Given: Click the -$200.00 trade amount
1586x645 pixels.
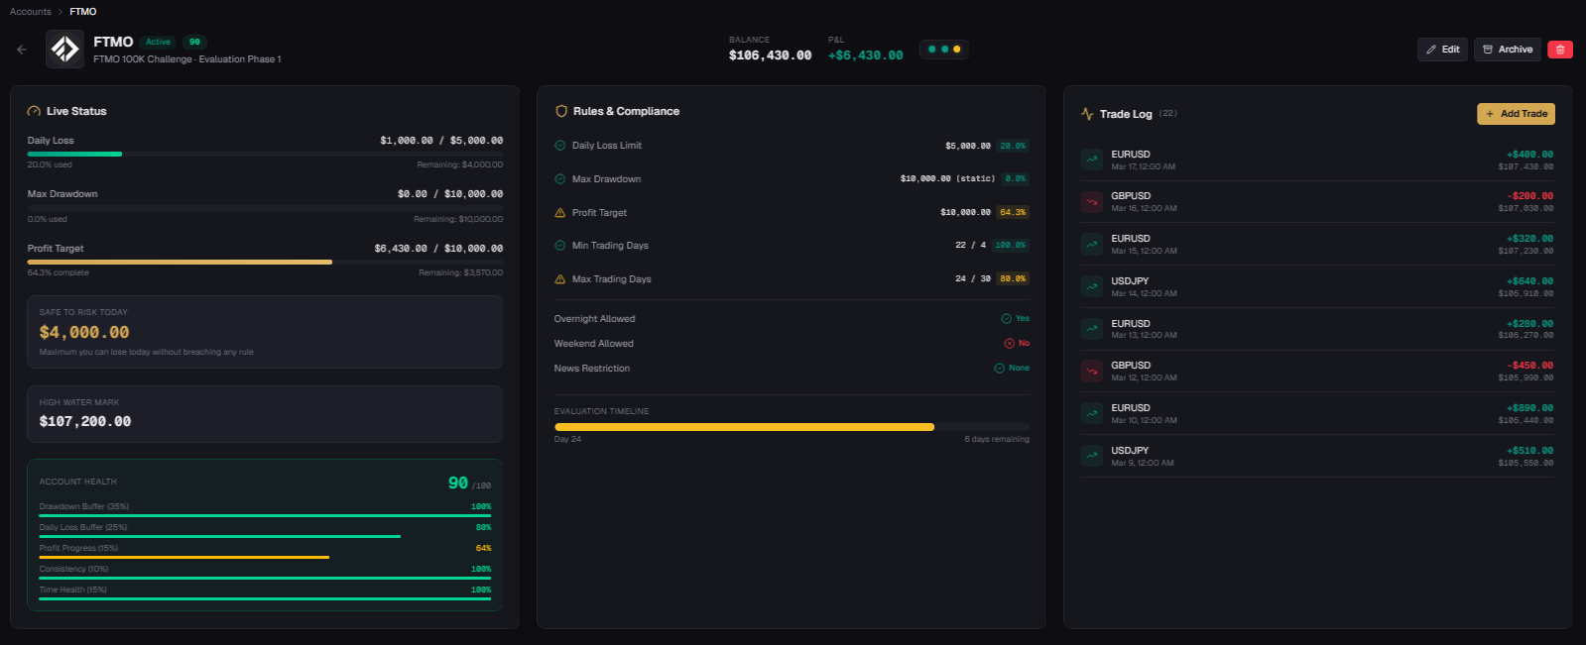Looking at the screenshot, I should coord(1529,196).
